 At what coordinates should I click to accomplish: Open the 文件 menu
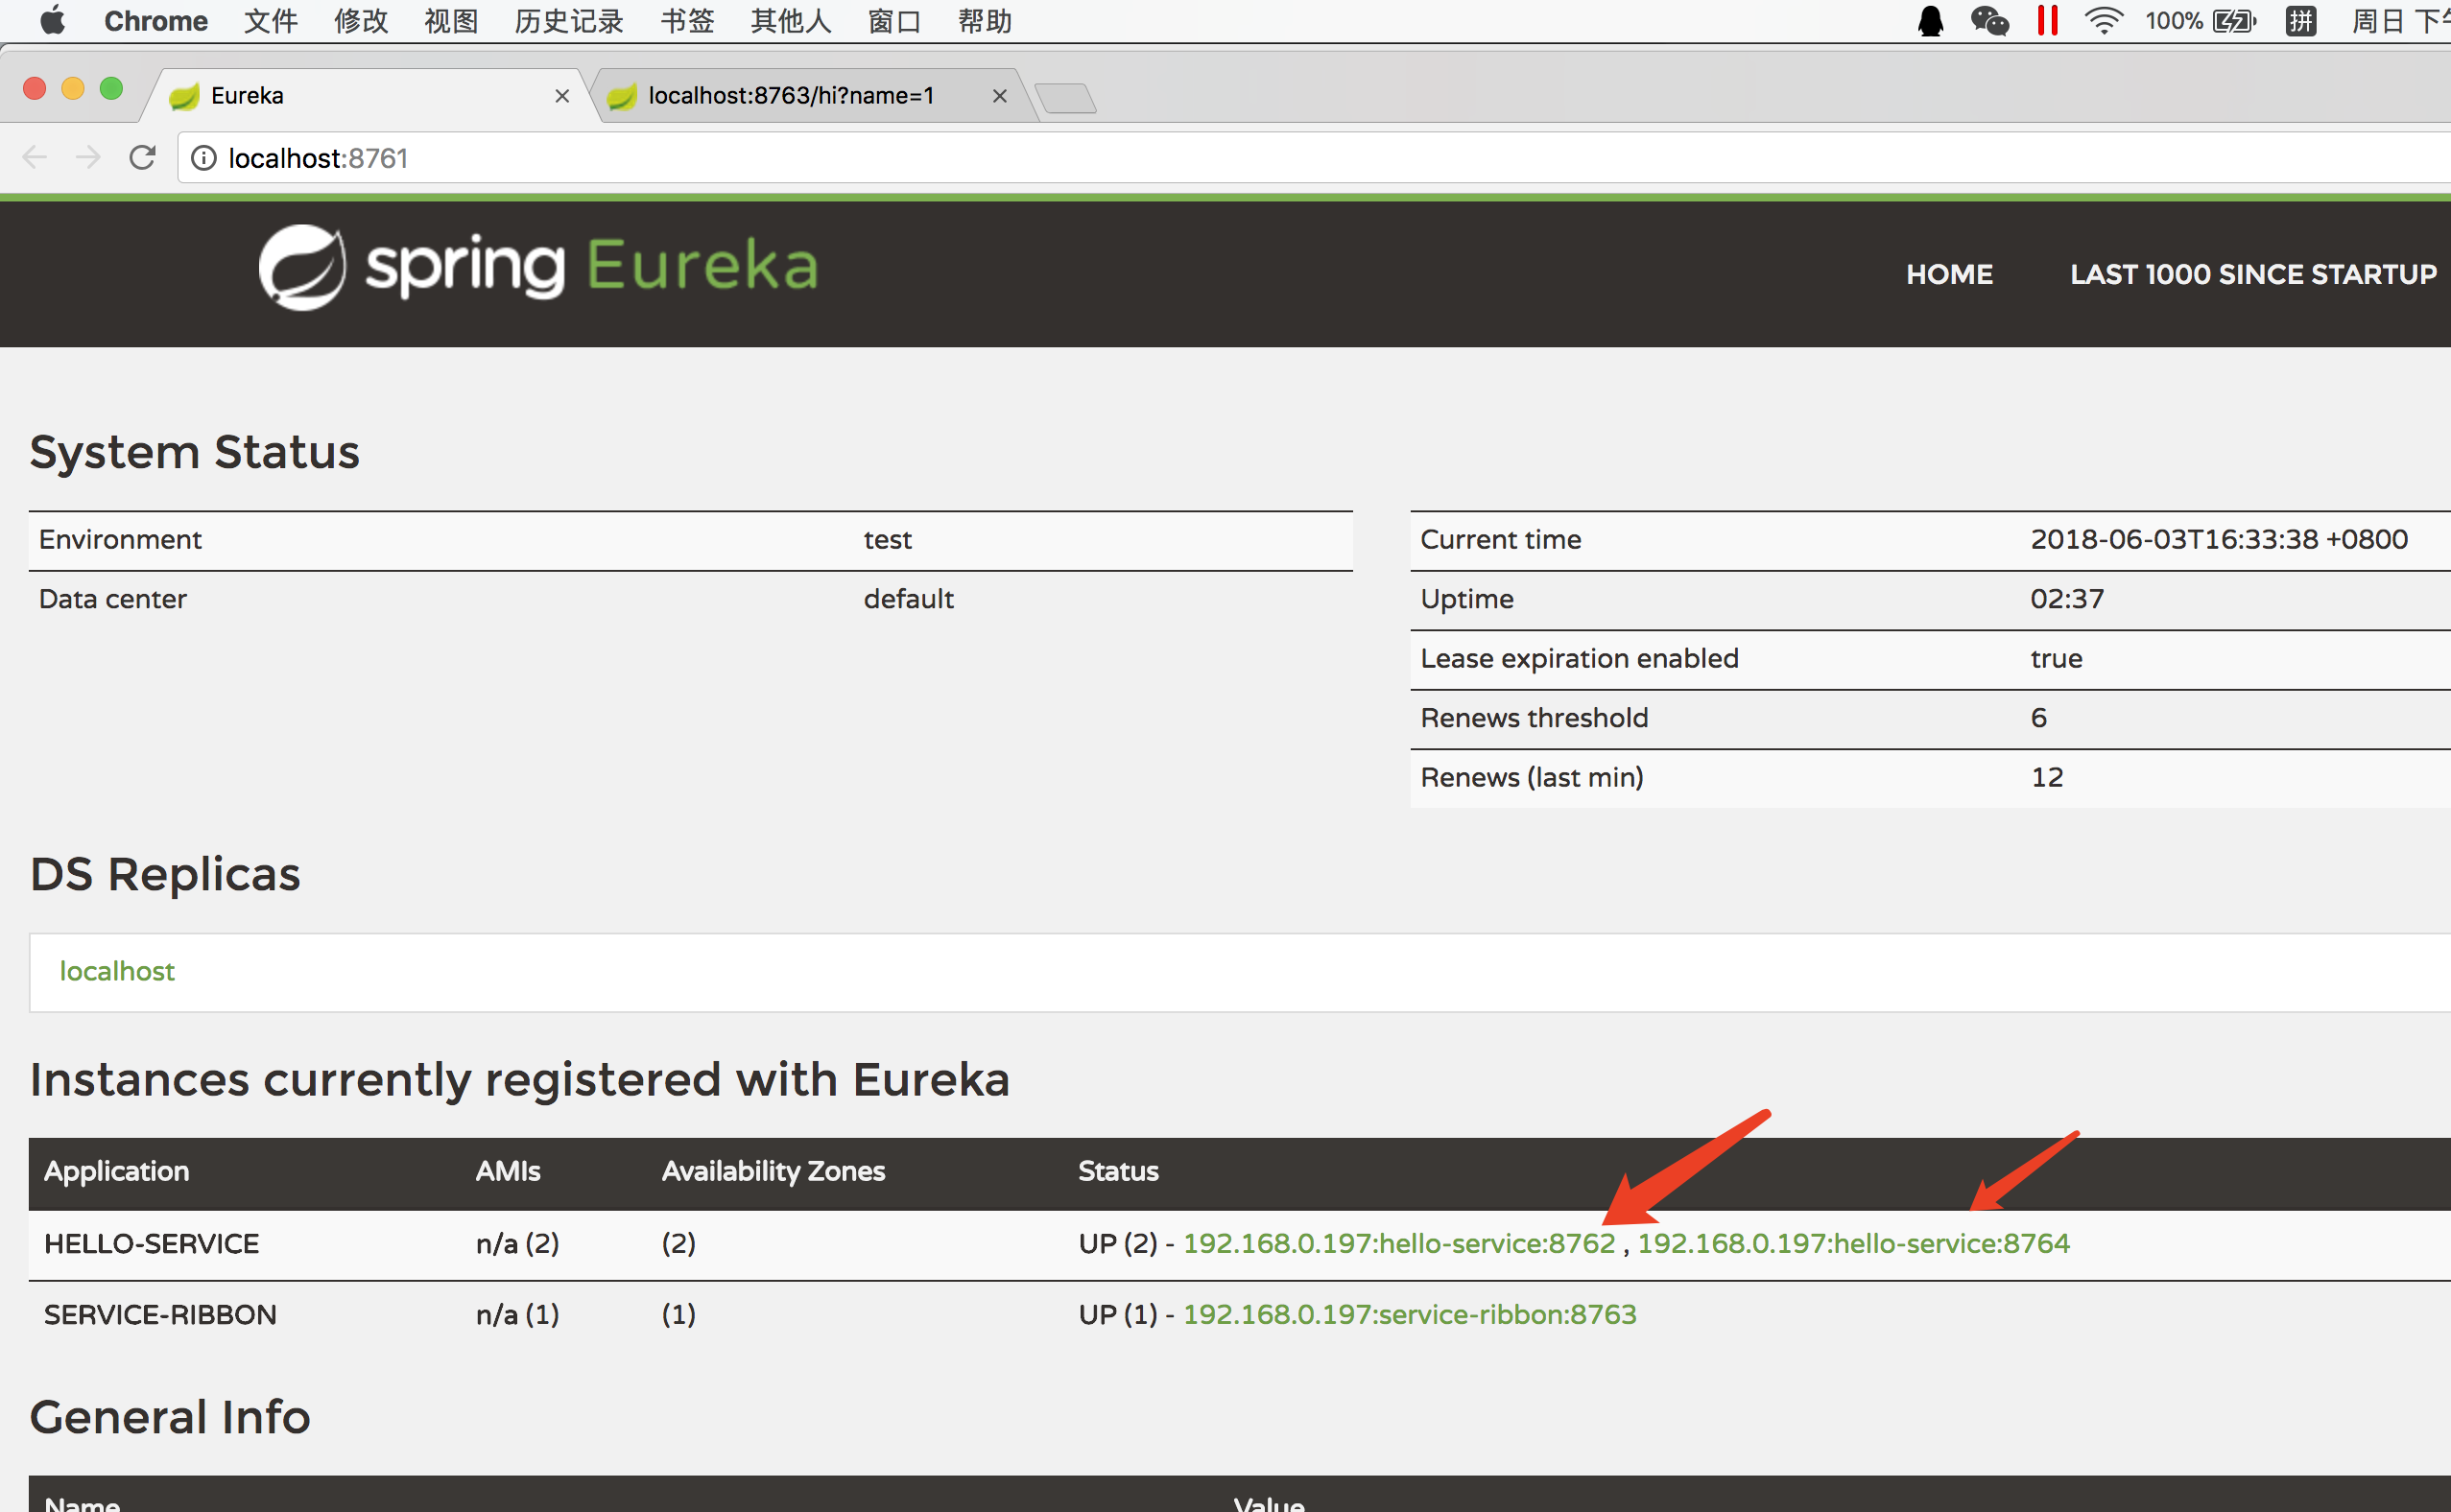coord(271,21)
